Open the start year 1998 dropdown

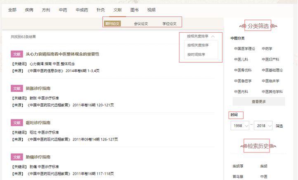(240, 126)
